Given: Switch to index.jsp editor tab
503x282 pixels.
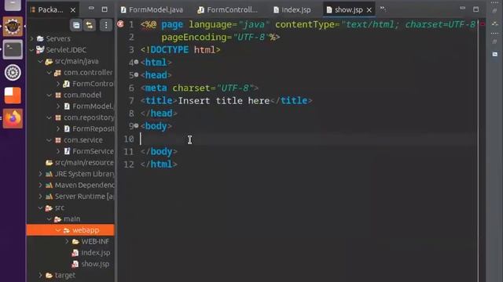Looking at the screenshot, I should click(x=292, y=10).
